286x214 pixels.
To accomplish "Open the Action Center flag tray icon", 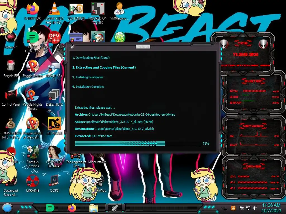I will click(x=242, y=208).
